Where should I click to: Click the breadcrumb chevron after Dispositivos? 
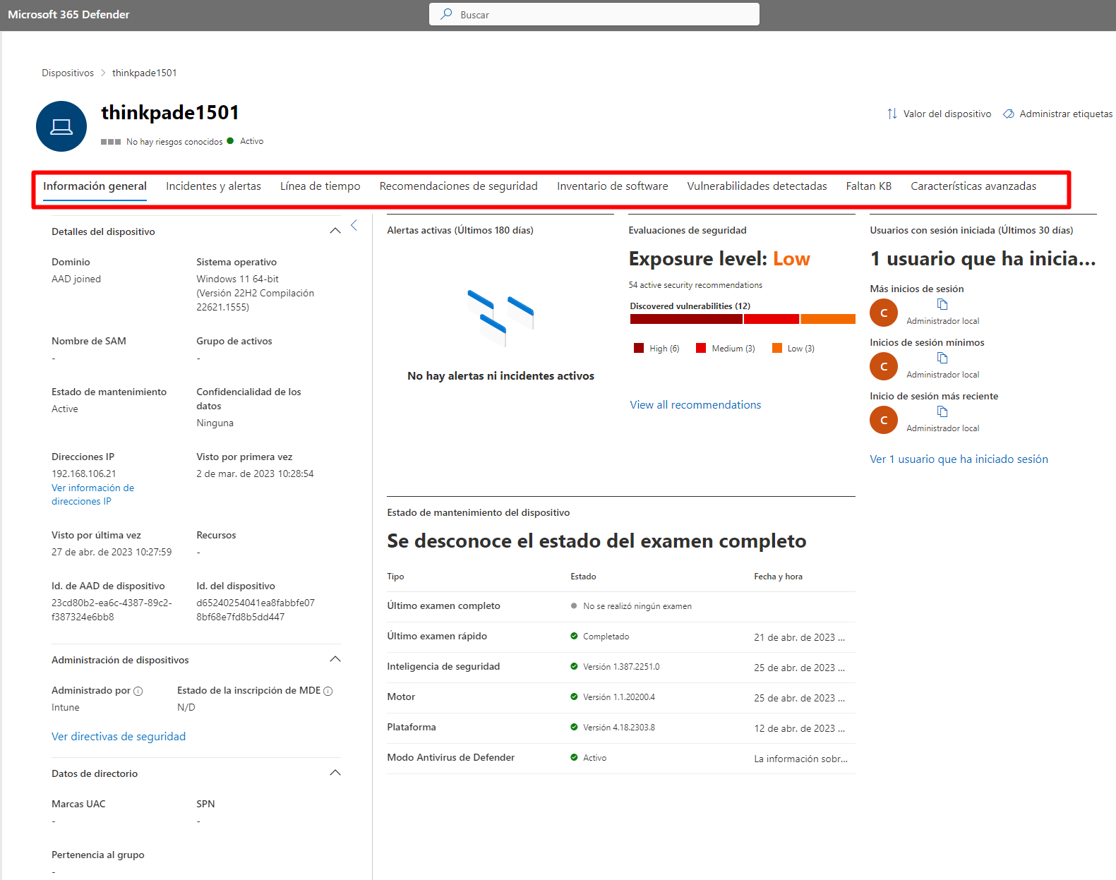103,73
